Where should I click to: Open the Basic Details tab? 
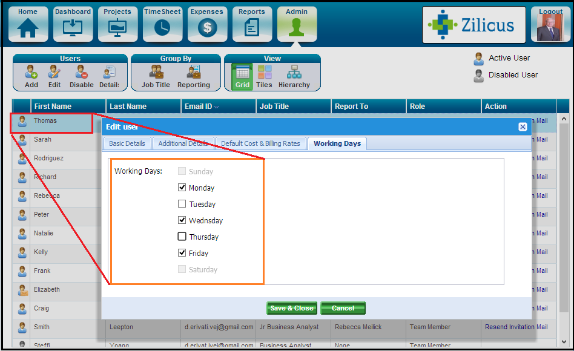click(127, 143)
